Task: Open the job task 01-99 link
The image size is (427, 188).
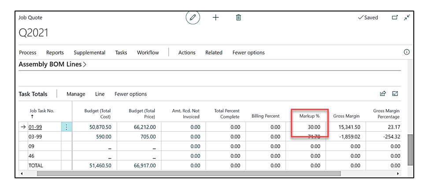Action: click(x=34, y=127)
